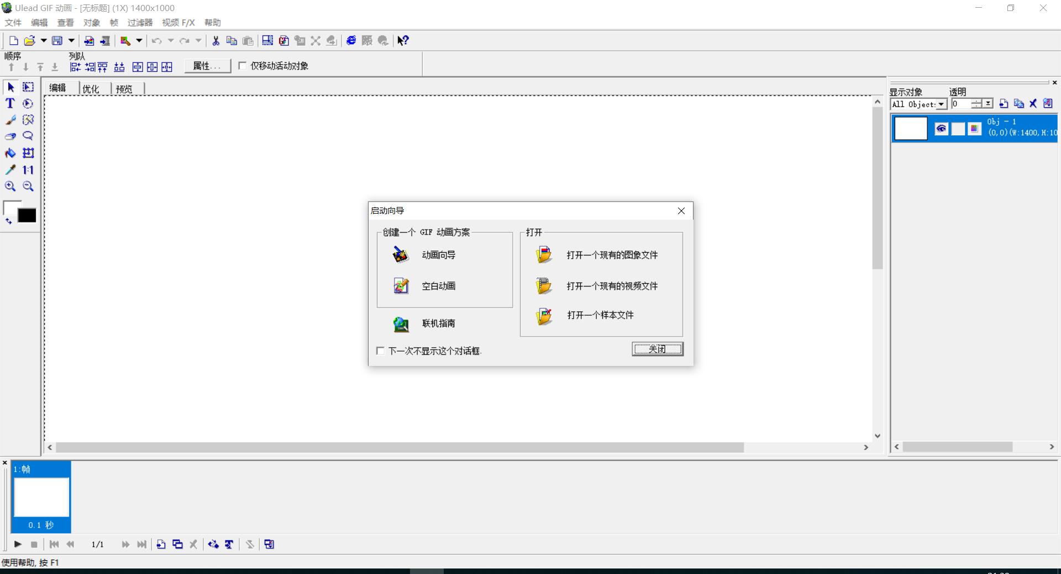The image size is (1061, 574).
Task: Click the black background color swatch
Action: tap(26, 215)
